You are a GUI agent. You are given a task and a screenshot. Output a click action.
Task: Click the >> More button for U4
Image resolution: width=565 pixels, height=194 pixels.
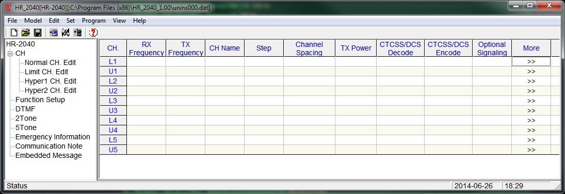[x=531, y=130]
